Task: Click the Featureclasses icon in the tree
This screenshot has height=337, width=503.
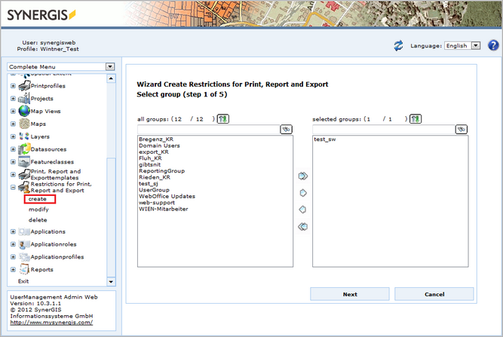Action: pyautogui.click(x=24, y=161)
